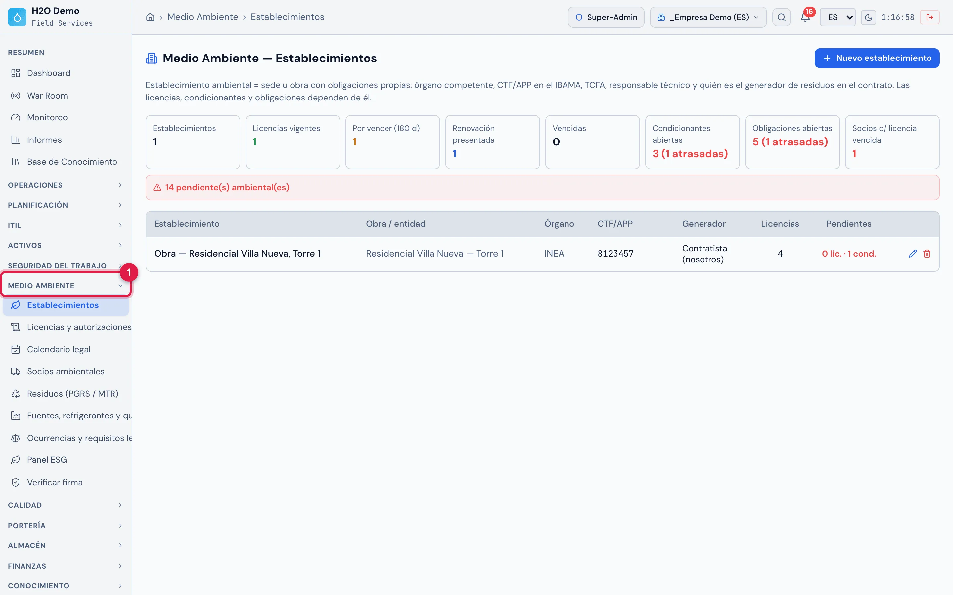Expand the CONOCIMIENTO section

[66, 586]
